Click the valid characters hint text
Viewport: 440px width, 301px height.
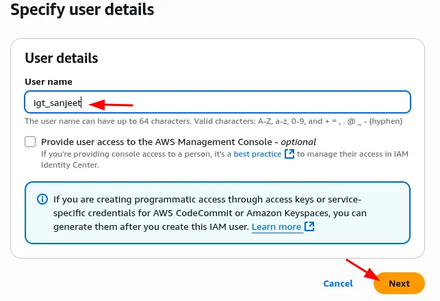(x=213, y=121)
